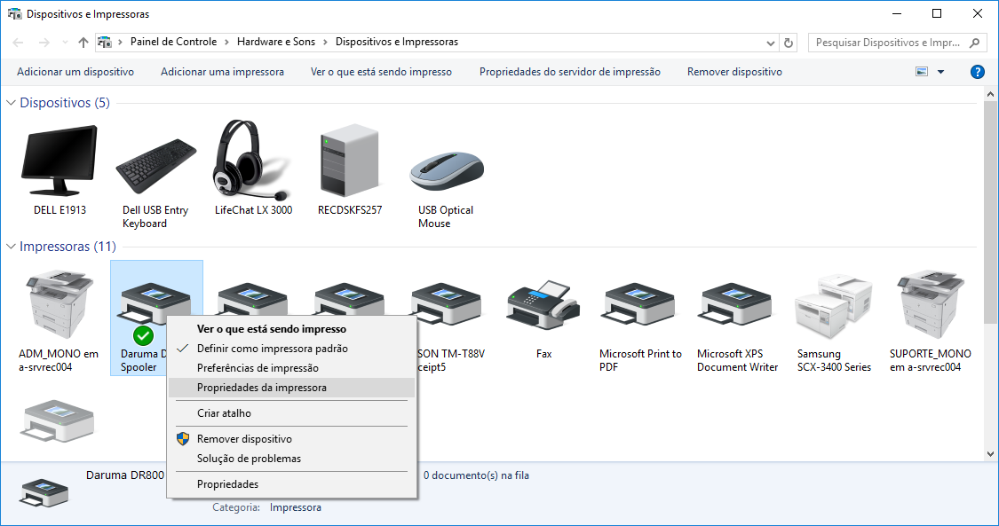Image resolution: width=999 pixels, height=526 pixels.
Task: Click the Categoria: Impressora value
Action: [295, 507]
